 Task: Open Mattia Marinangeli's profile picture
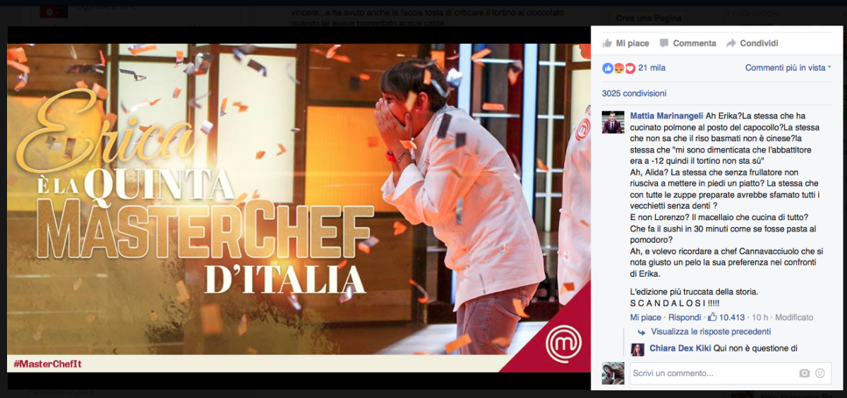613,122
